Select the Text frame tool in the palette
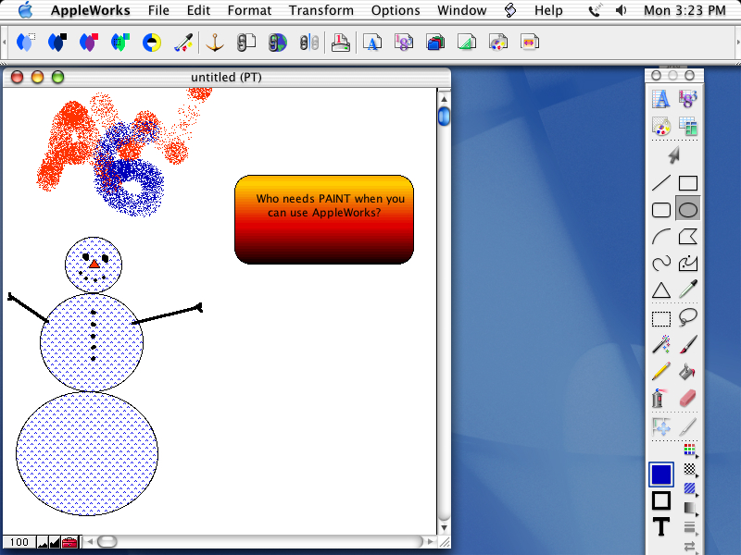The image size is (741, 555). tap(660, 99)
